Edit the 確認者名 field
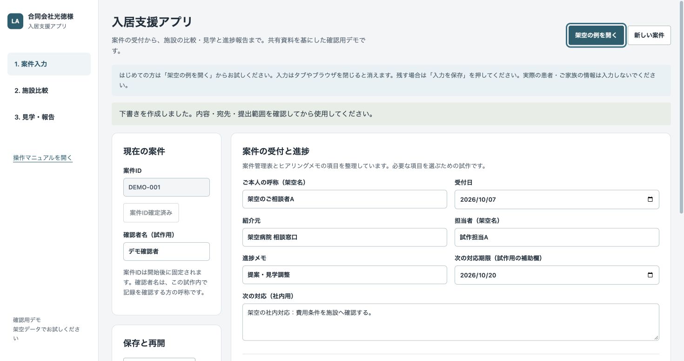The image size is (684, 361). point(167,252)
